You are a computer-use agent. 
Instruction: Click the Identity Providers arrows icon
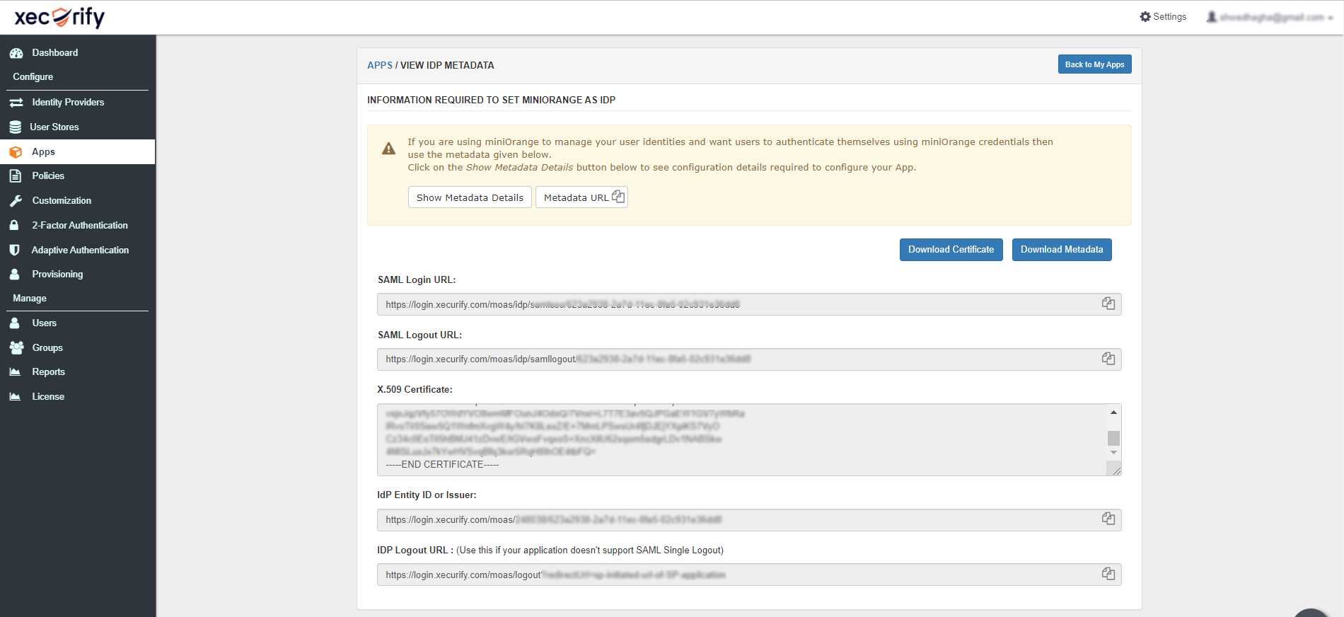[x=16, y=103]
